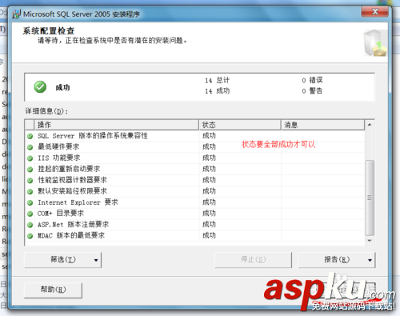Image resolution: width=400 pixels, height=316 pixels.
Task: Click the 成功 status of IIS 功能要求
Action: point(209,158)
